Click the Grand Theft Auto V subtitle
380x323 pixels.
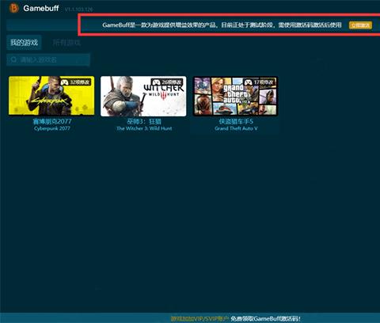(x=236, y=128)
